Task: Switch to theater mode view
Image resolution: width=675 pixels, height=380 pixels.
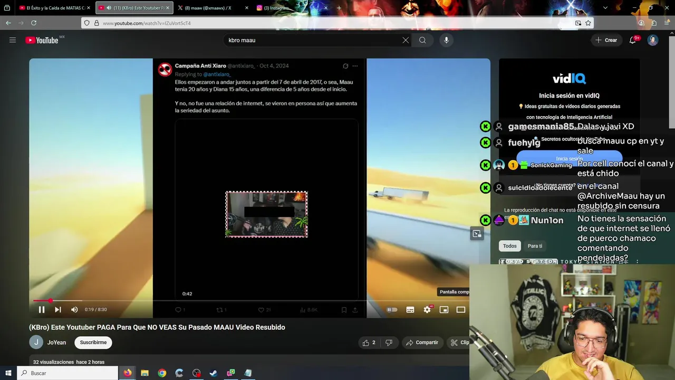Action: point(460,310)
